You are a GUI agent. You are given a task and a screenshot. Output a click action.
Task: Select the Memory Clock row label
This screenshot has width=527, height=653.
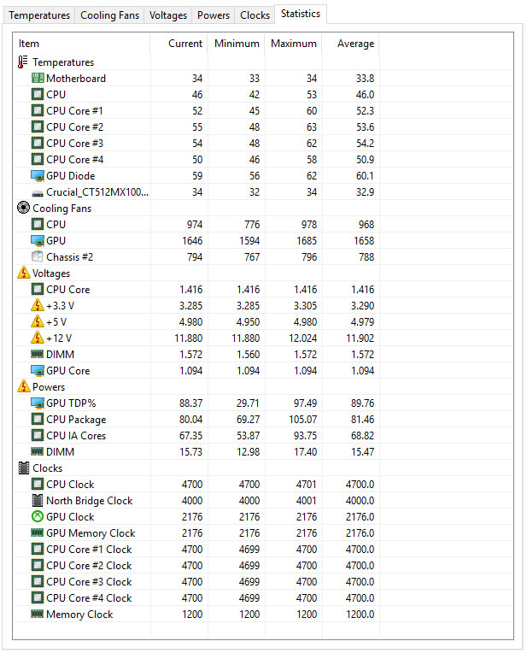(x=79, y=615)
